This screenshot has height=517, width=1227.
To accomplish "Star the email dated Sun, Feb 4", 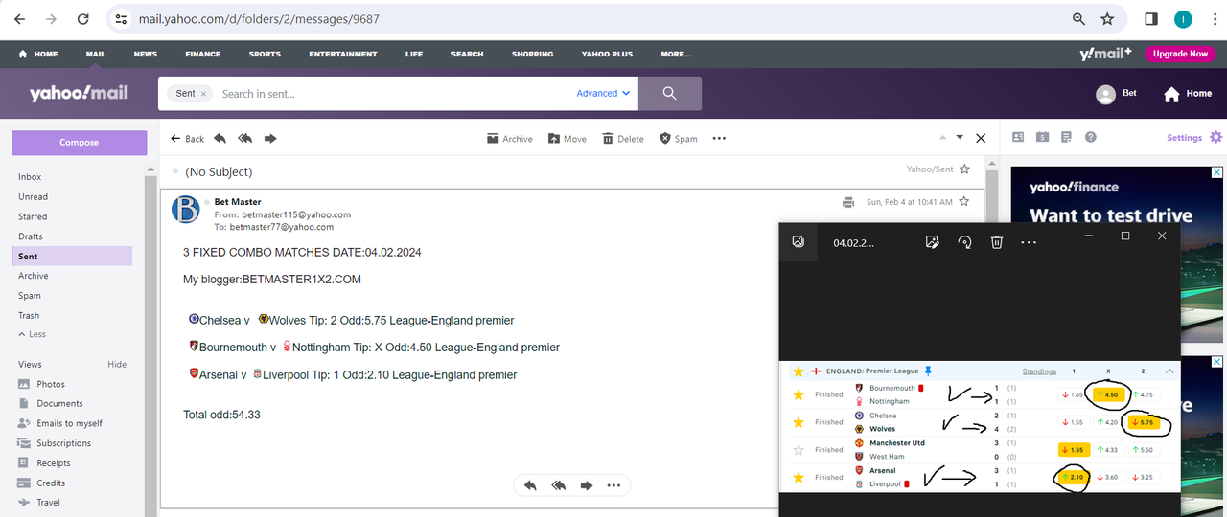I will [x=964, y=202].
